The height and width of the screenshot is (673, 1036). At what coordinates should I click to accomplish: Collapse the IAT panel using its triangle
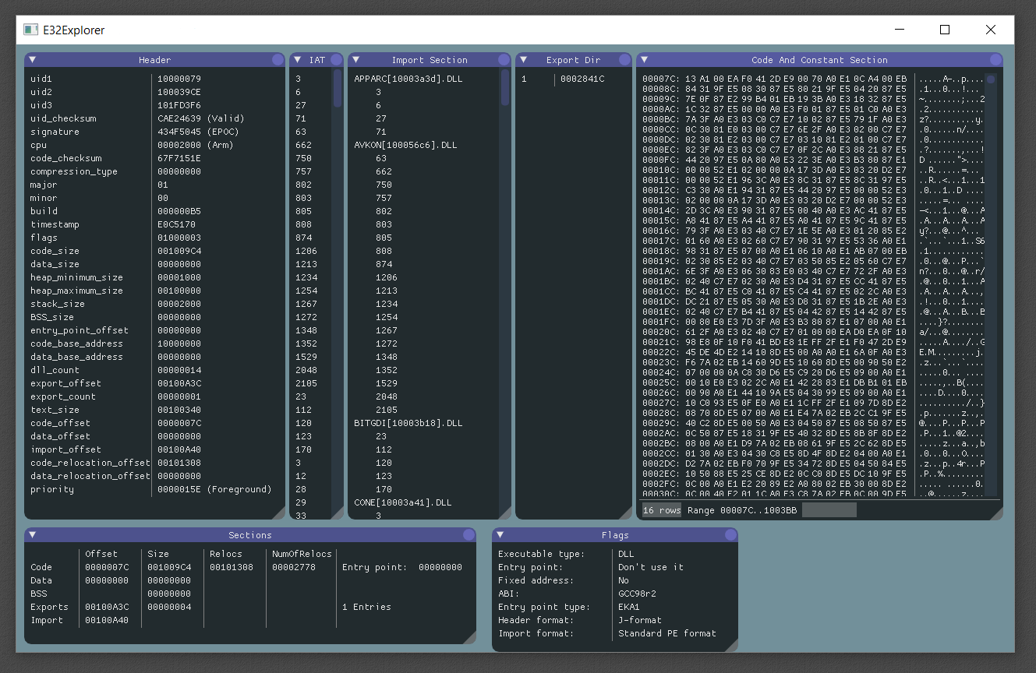[x=298, y=59]
